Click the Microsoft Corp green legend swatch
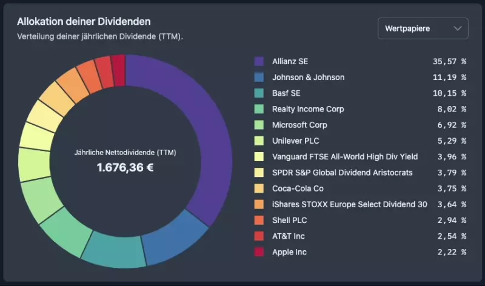The width and height of the screenshot is (485, 286). click(259, 125)
